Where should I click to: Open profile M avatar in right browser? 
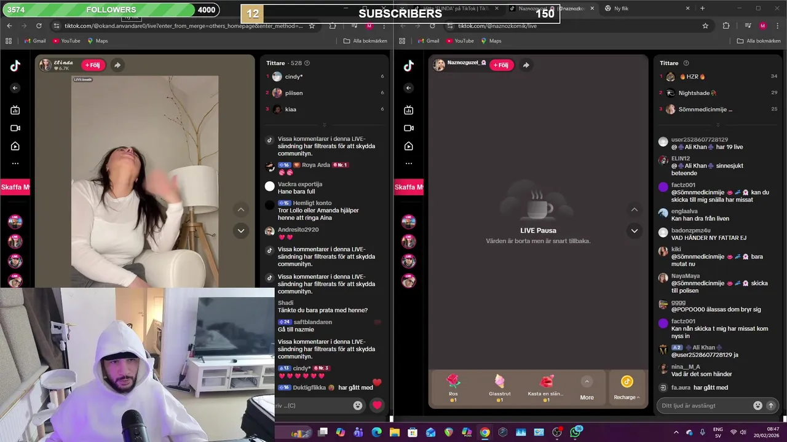[x=762, y=26]
